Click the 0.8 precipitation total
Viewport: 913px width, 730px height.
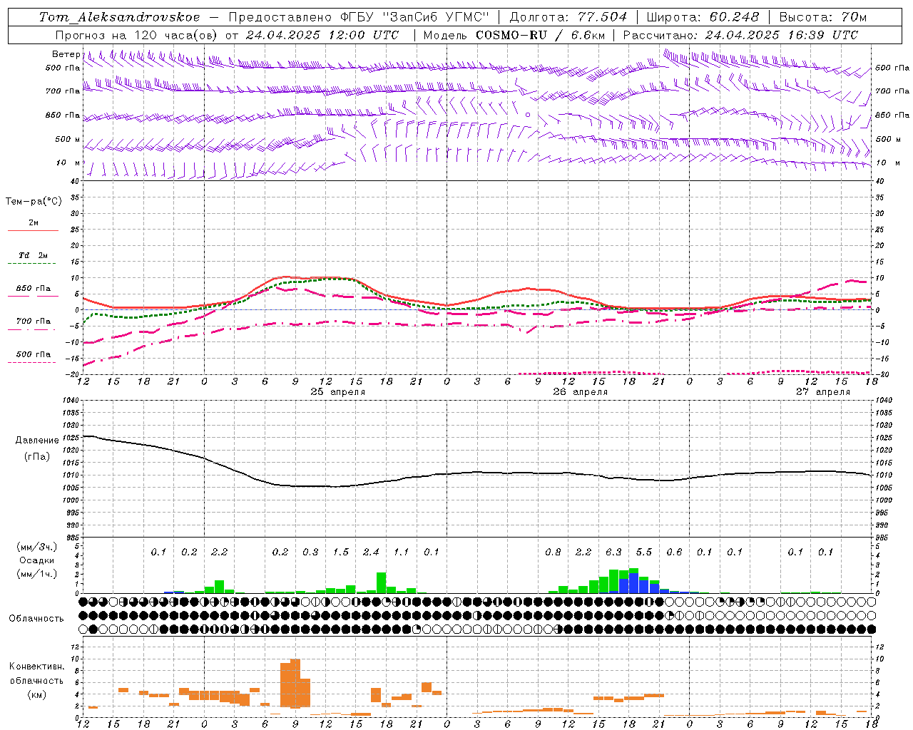click(553, 552)
